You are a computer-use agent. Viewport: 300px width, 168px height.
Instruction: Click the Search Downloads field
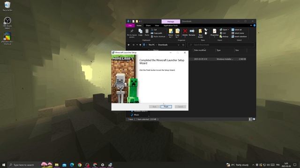(221, 45)
